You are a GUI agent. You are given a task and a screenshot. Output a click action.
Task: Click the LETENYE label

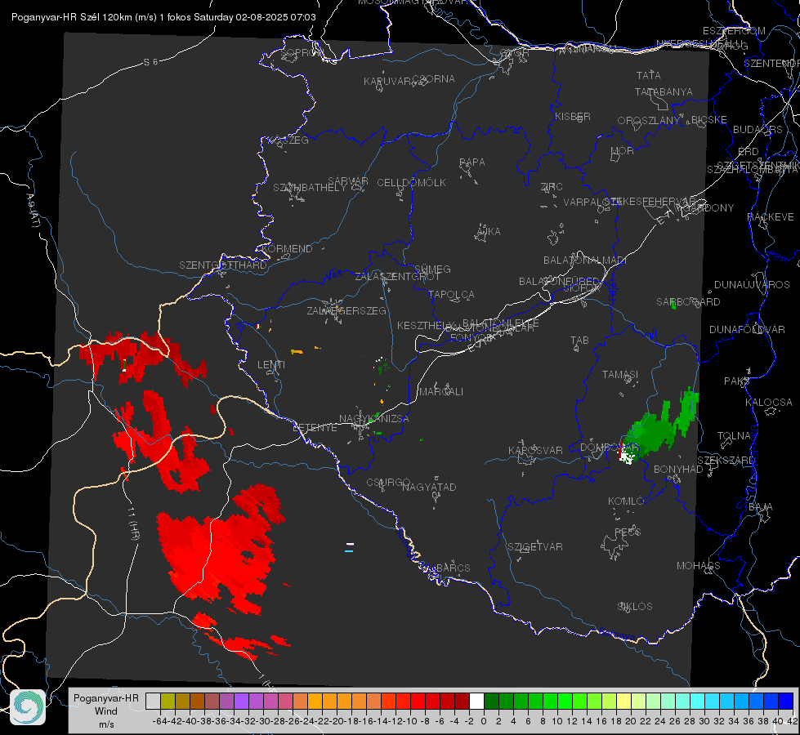coord(315,427)
